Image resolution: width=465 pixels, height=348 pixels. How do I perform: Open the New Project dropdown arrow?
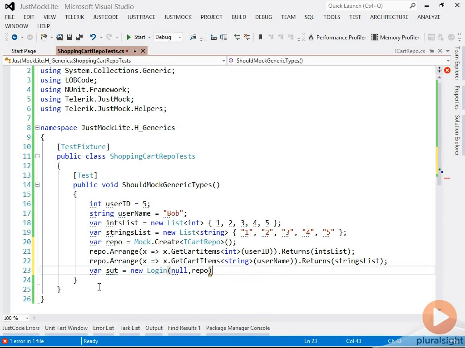point(51,37)
